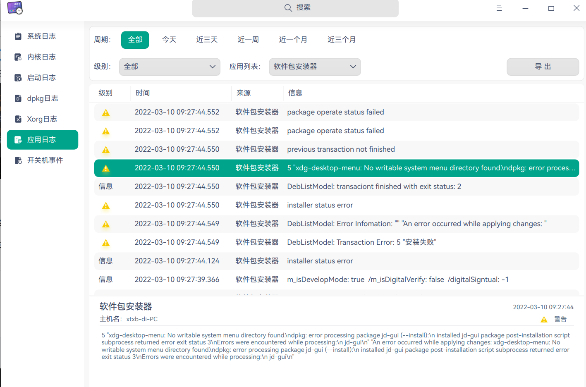
Task: Choose the '近三天' period button
Action: tap(207, 40)
